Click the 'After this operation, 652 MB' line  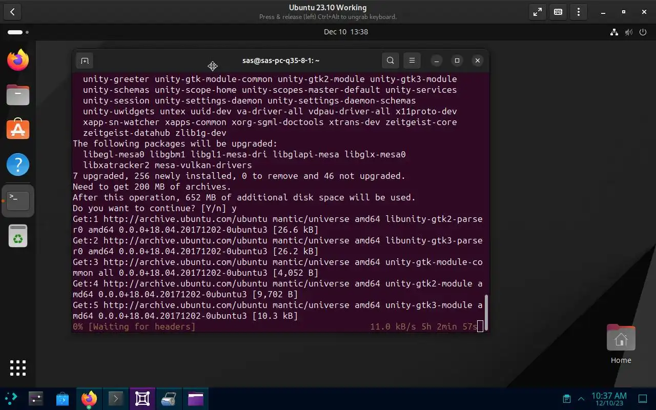click(244, 197)
